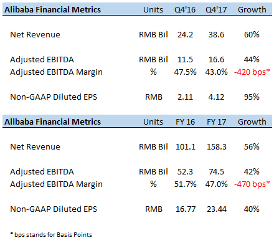The image size is (274, 243).
Task: Click the 95% EPS growth cell
Action: (252, 97)
